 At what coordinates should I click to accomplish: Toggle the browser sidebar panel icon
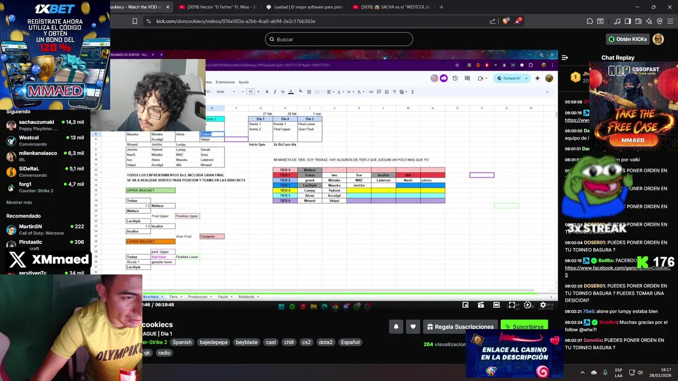pos(628,21)
